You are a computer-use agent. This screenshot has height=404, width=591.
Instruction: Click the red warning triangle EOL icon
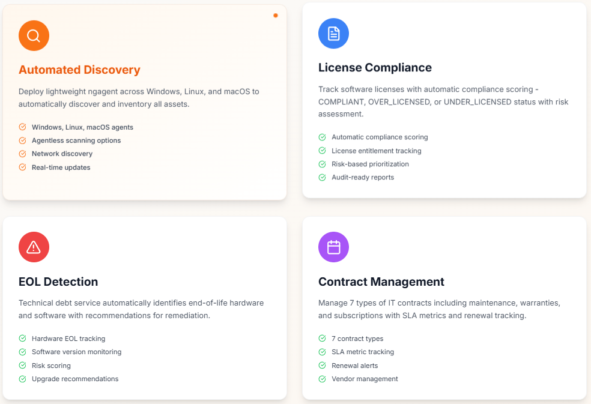(x=34, y=247)
